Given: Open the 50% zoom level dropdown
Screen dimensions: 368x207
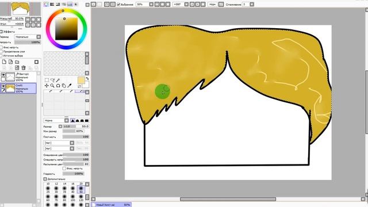Looking at the screenshot, I should (x=151, y=4).
